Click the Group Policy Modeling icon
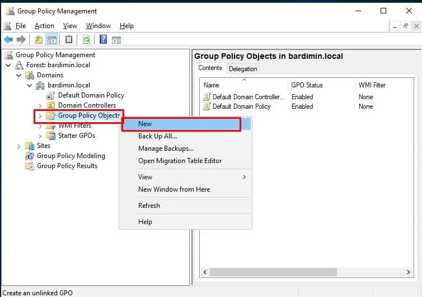This screenshot has width=422, height=297. coord(29,156)
